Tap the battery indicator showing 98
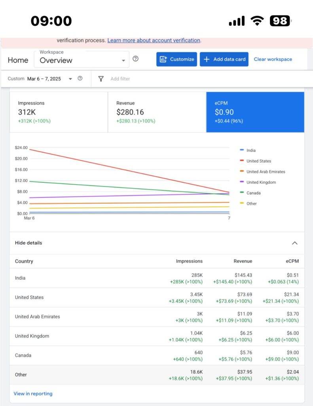 (x=280, y=21)
